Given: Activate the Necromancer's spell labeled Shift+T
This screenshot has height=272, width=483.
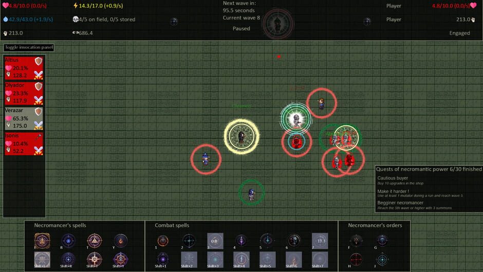Looking at the screenshot, I should coord(94,259).
